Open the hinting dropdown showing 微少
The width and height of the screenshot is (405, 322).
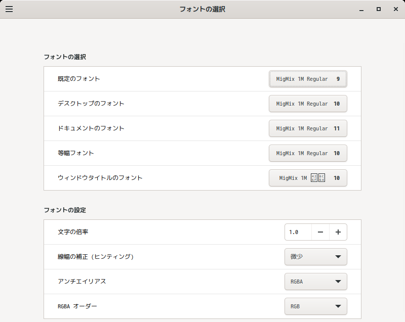[316, 257]
